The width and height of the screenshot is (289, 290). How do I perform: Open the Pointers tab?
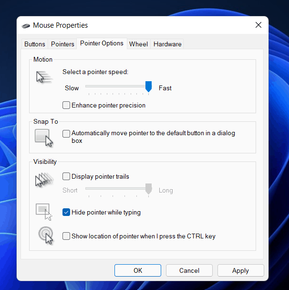coord(62,44)
